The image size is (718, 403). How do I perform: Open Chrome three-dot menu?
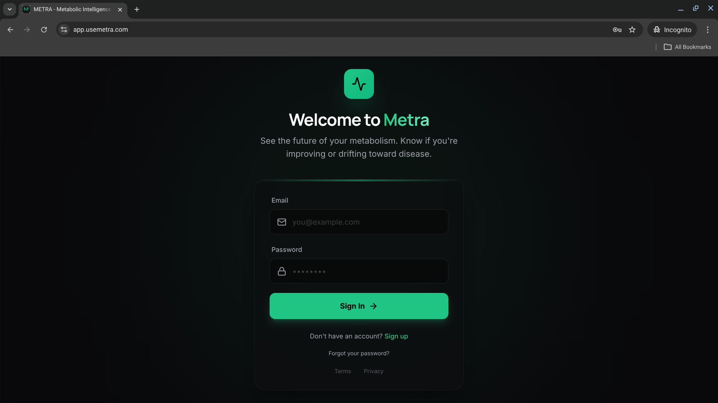(708, 29)
